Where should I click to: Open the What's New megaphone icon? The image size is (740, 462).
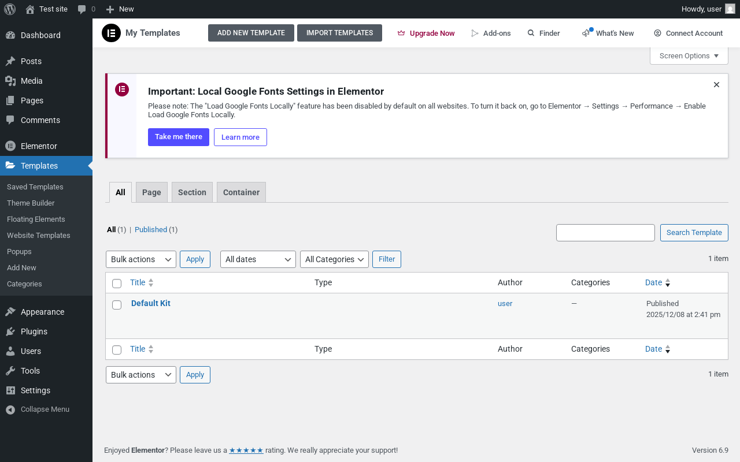click(x=587, y=33)
